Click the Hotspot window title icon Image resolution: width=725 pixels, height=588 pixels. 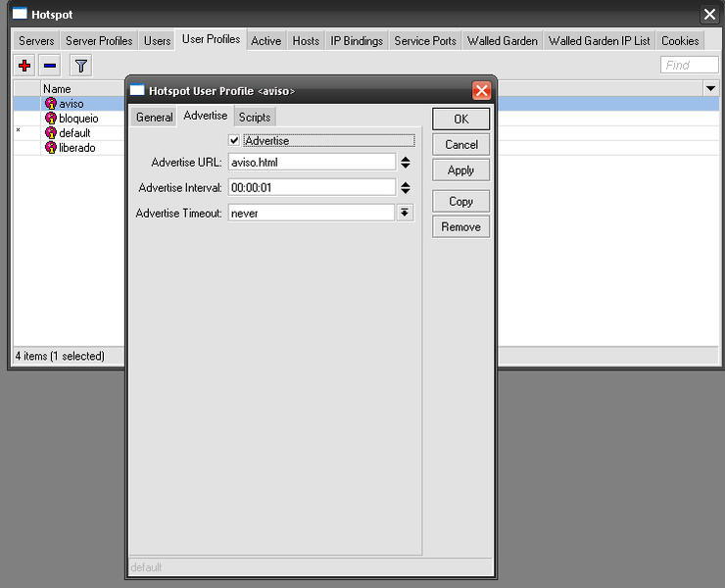point(20,14)
